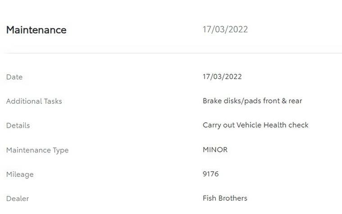Click the Mileage field label

pyautogui.click(x=20, y=174)
